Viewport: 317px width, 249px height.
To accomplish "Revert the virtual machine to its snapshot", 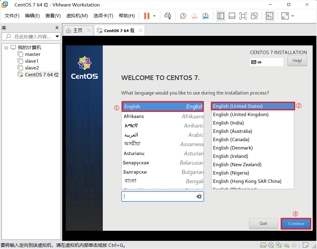I will click(194, 16).
